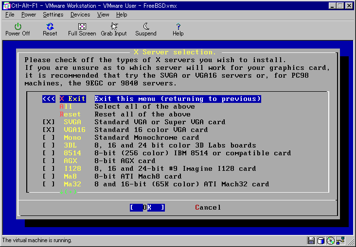356x247 pixels.
Task: Click the Grab Input toolbar icon
Action: coord(114,27)
